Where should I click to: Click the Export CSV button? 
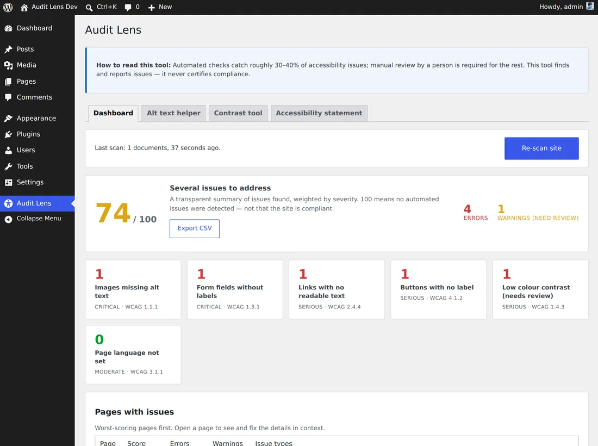point(195,228)
